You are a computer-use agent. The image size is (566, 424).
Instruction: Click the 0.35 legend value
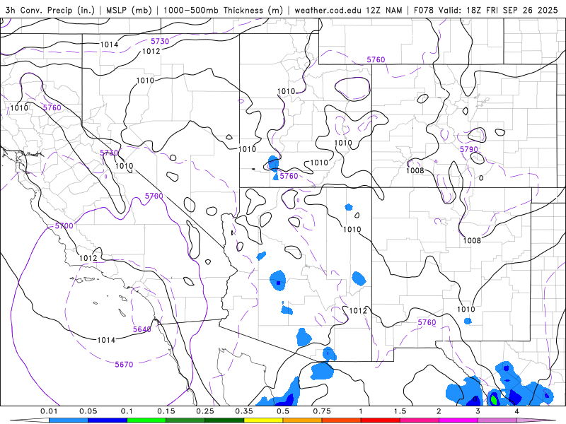[244, 411]
